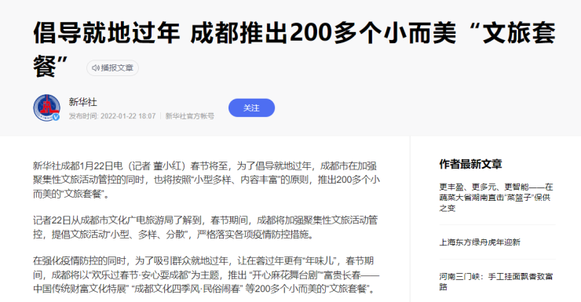Open article 上海东方绿舟虎年迎新

pyautogui.click(x=480, y=242)
